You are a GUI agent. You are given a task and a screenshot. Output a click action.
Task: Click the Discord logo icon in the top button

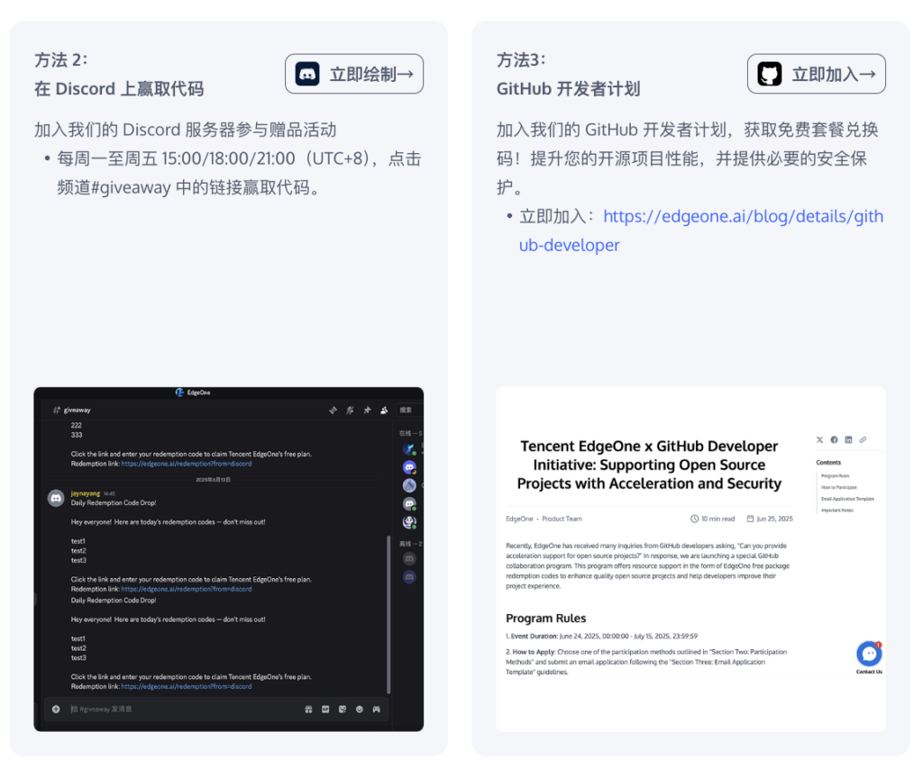pyautogui.click(x=307, y=74)
